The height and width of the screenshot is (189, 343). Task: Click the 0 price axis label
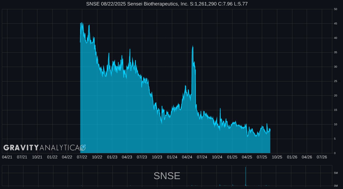point(335,153)
